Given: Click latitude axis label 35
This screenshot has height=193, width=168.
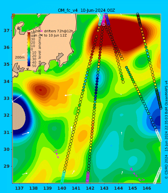Looking at the screenshot, I should [7, 64].
